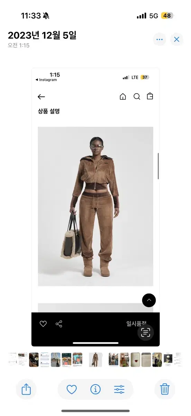Open photo info with the circled i icon

95,390
